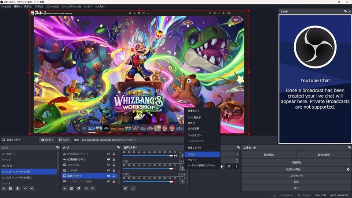Hide the 配信画面のテキスト source eye icon
This screenshot has width=352, height=198.
coord(109,159)
